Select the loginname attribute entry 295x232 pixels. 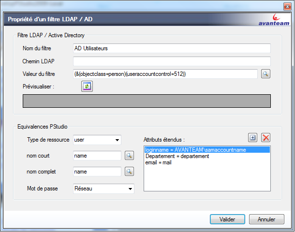point(195,150)
